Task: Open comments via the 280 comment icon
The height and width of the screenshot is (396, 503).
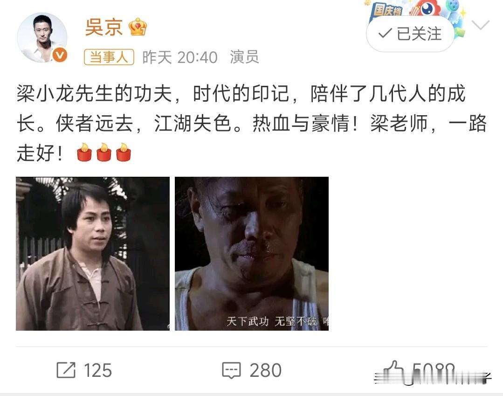Action: coord(231,370)
